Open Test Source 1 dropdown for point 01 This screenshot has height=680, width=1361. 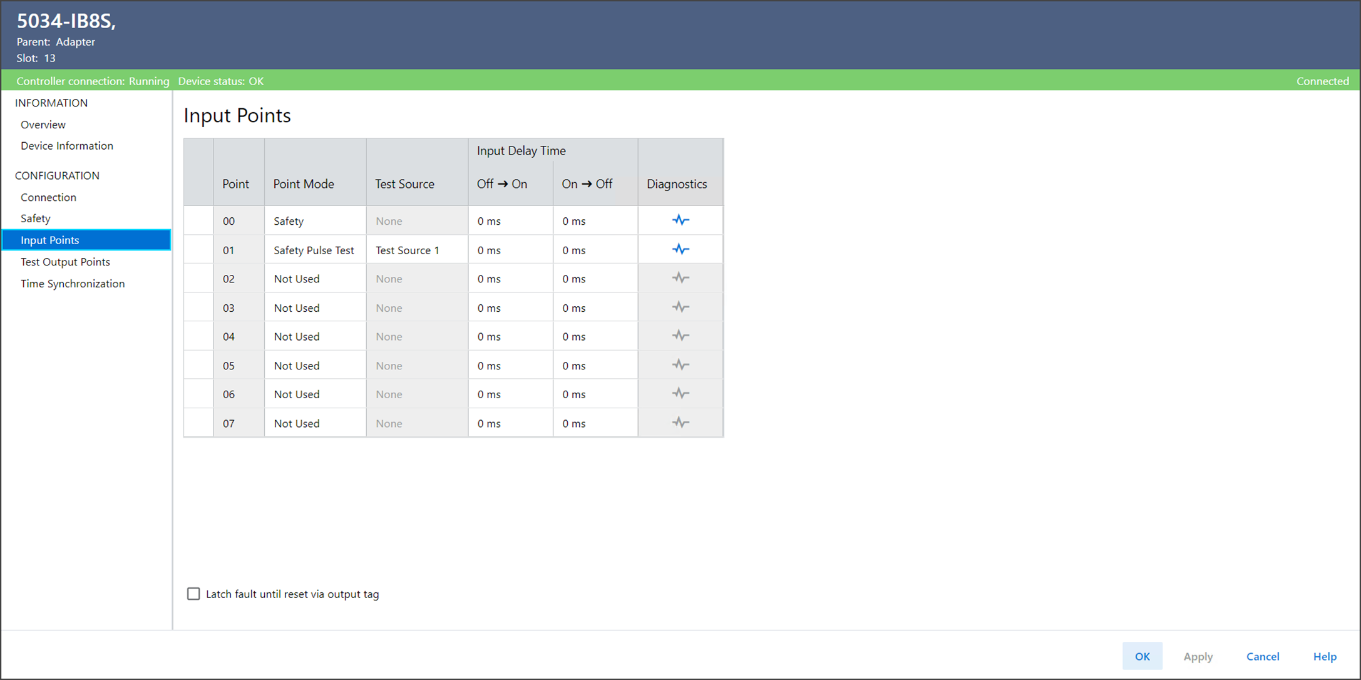[416, 250]
